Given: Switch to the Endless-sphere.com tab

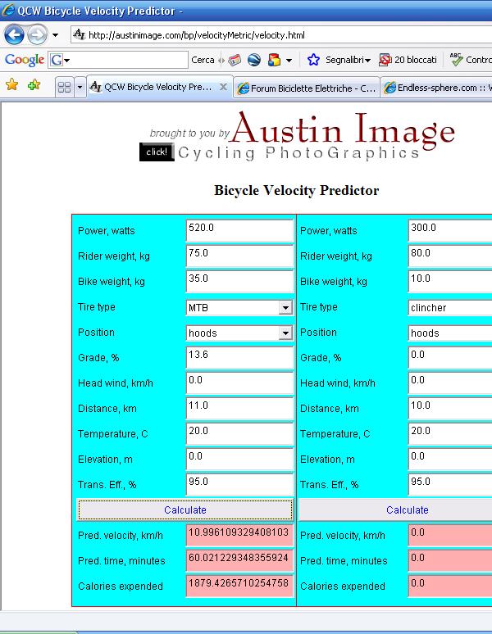Looking at the screenshot, I should 437,88.
